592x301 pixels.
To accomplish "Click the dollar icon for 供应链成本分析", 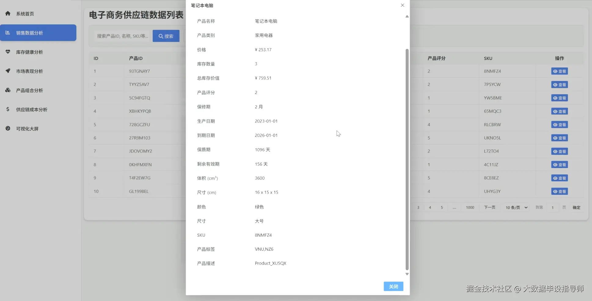I will pos(8,109).
